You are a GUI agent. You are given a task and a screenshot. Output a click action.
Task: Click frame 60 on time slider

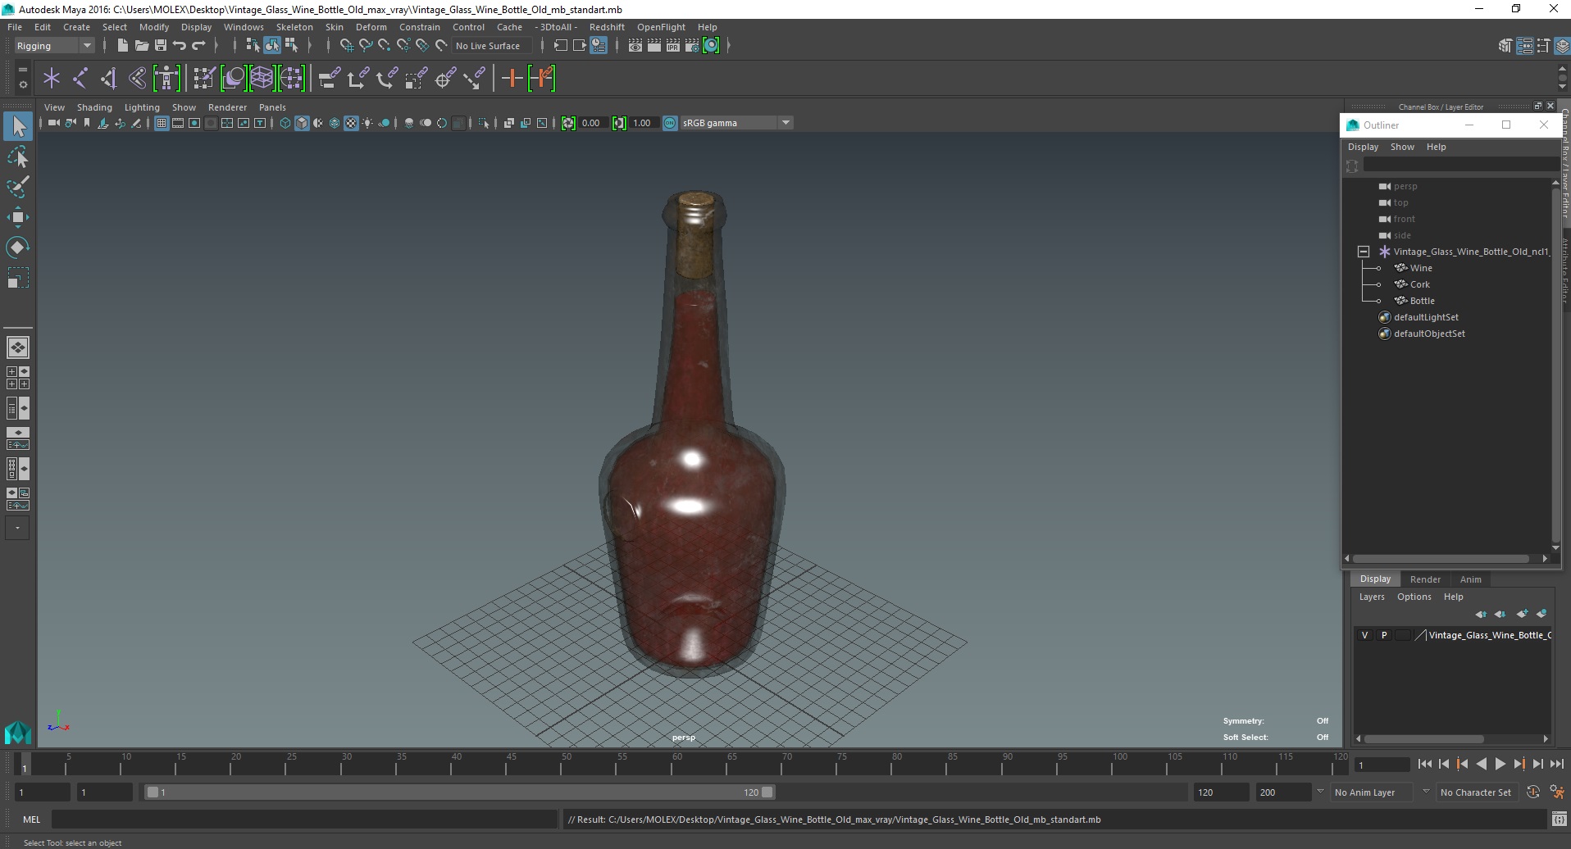click(677, 764)
